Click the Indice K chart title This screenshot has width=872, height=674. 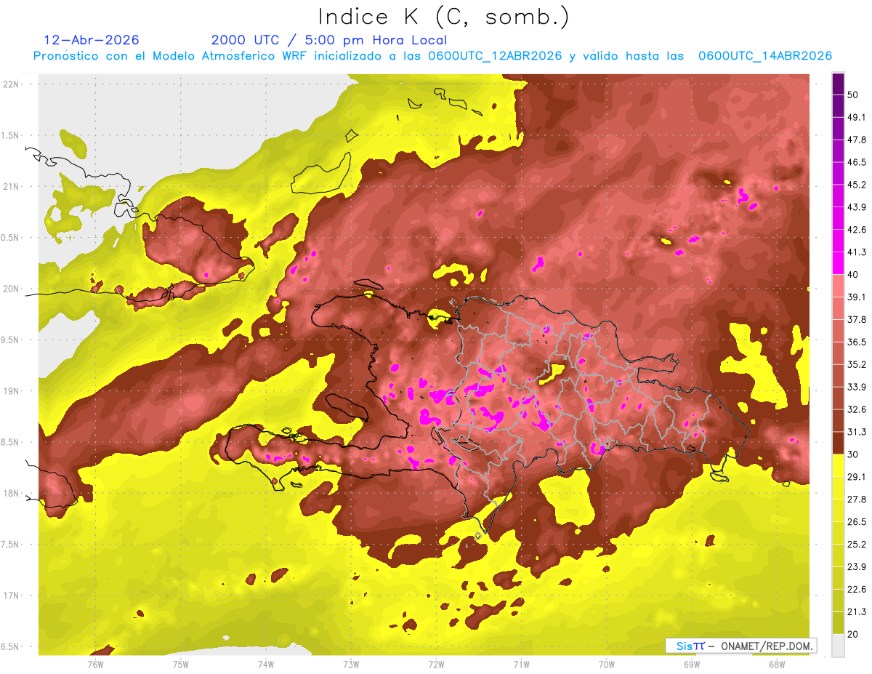[x=444, y=17]
